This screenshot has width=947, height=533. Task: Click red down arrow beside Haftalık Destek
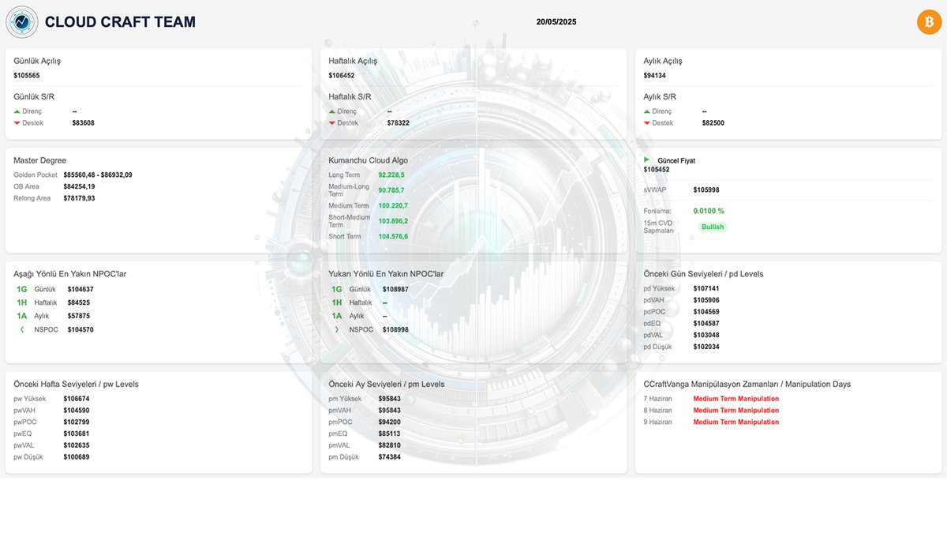tap(332, 123)
